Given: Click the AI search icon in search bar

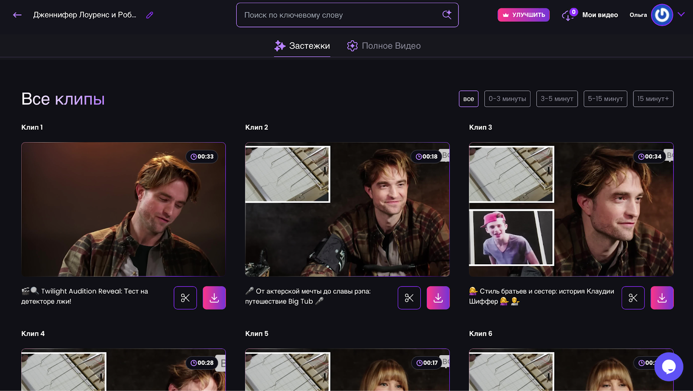Looking at the screenshot, I should point(447,15).
